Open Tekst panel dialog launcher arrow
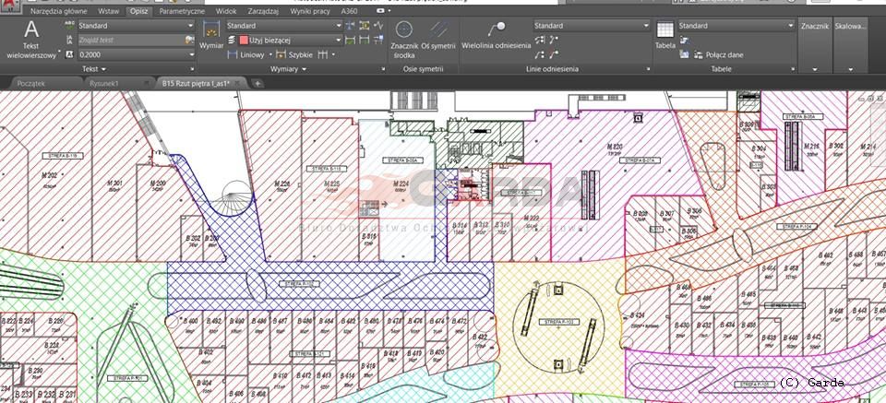The image size is (886, 403). [x=193, y=69]
